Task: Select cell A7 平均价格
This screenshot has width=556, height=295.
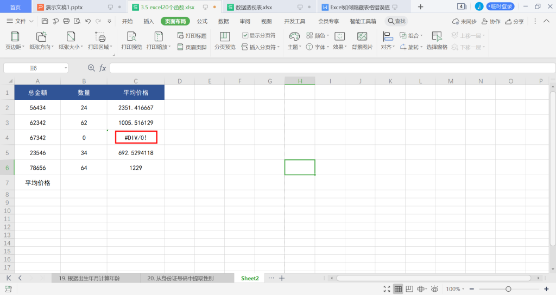Action: point(37,183)
